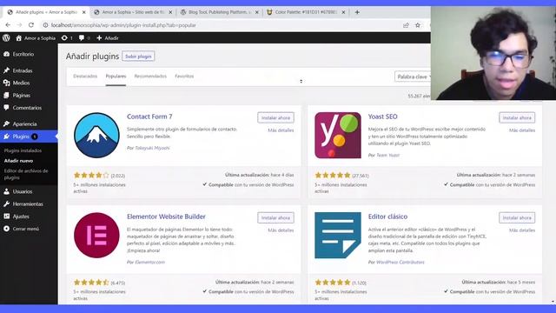Install Yoast SEO now
556x313 pixels.
point(517,118)
